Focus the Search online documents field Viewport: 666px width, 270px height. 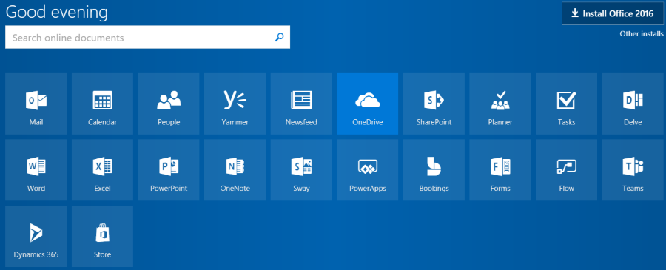pos(147,38)
